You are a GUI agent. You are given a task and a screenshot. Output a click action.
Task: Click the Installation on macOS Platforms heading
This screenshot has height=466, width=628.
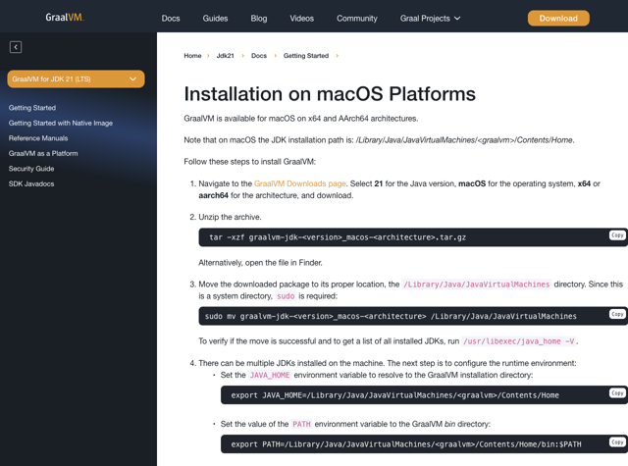pyautogui.click(x=330, y=94)
